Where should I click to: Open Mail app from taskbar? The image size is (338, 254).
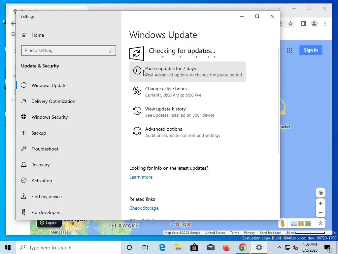point(210,247)
